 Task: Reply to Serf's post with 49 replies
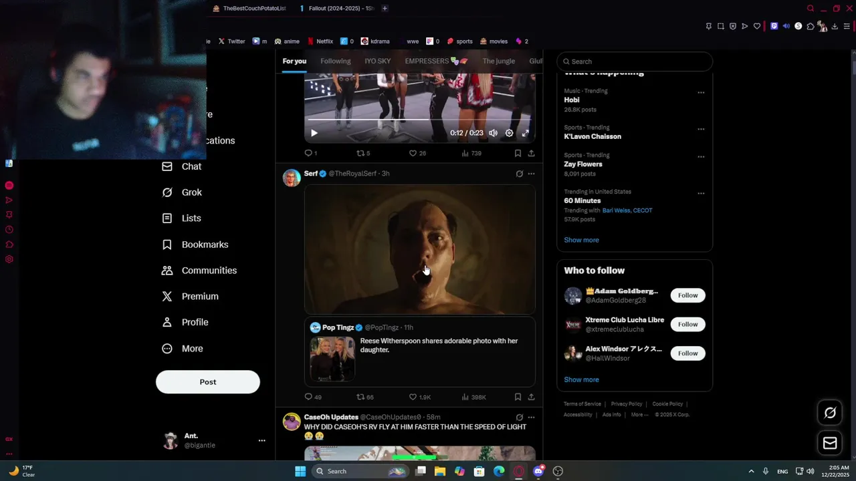pos(312,397)
